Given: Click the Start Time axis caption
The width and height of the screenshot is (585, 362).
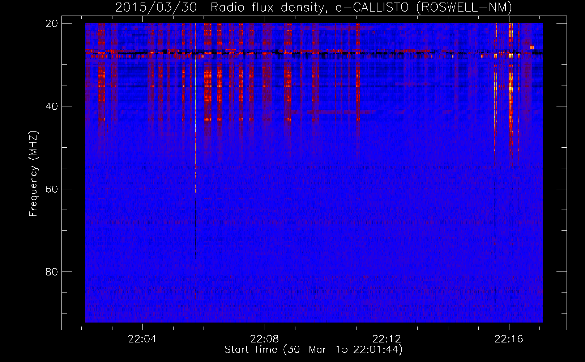Looking at the screenshot, I should click(x=313, y=350).
